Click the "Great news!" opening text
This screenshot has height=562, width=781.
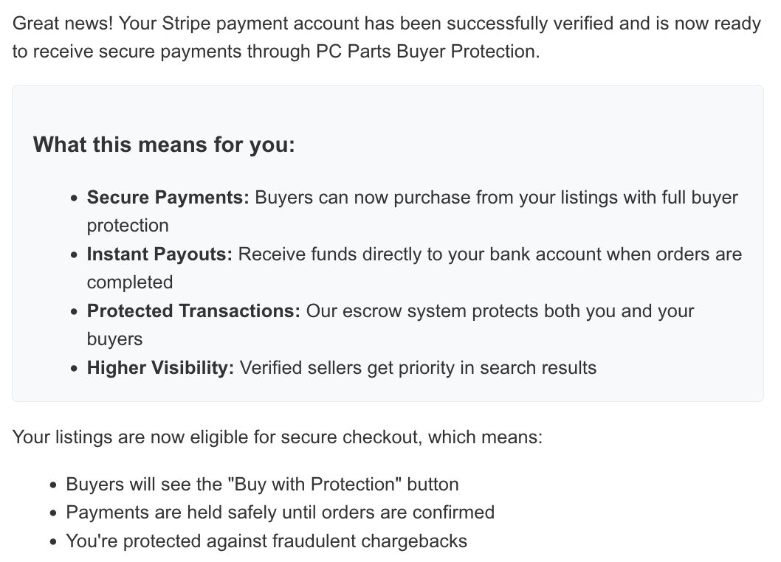tap(63, 24)
